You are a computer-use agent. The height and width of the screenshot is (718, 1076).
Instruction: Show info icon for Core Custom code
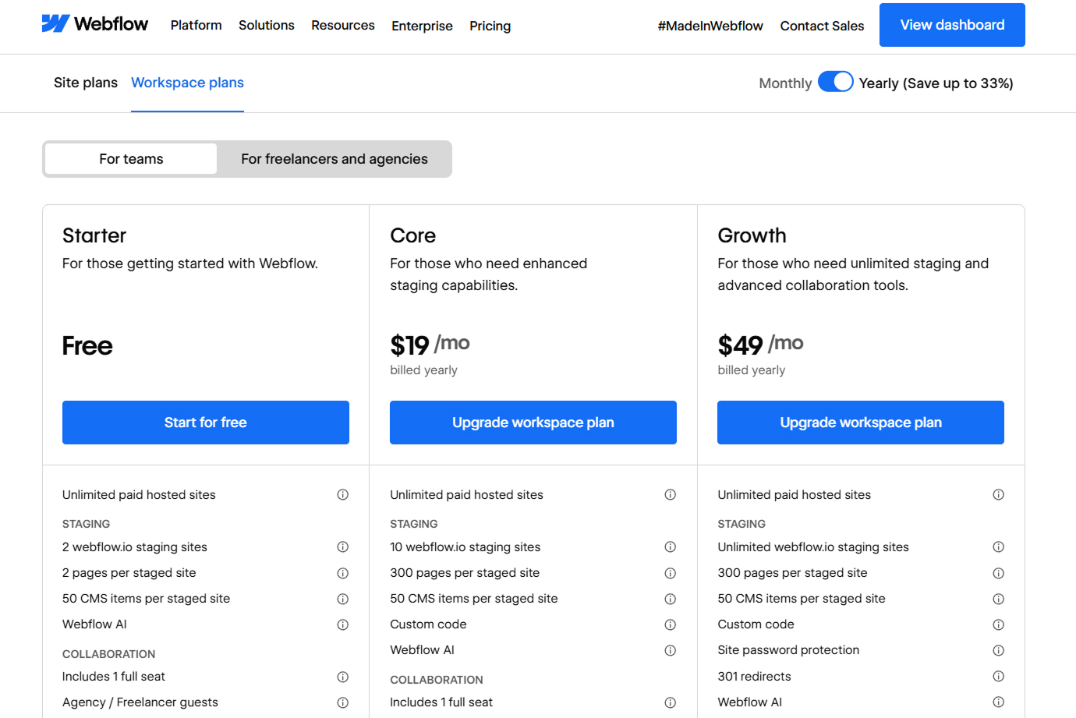point(670,624)
